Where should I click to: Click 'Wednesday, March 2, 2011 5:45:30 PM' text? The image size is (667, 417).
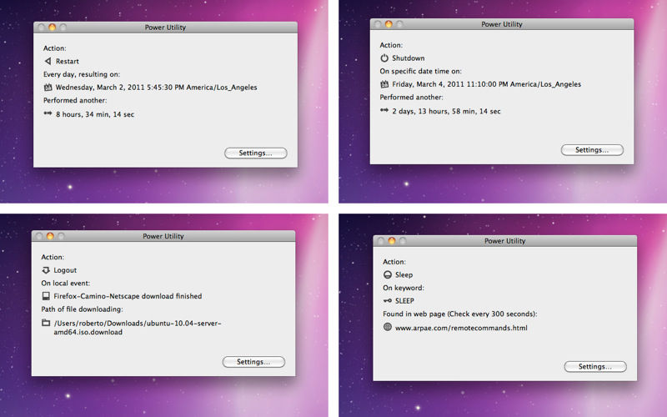pos(119,88)
